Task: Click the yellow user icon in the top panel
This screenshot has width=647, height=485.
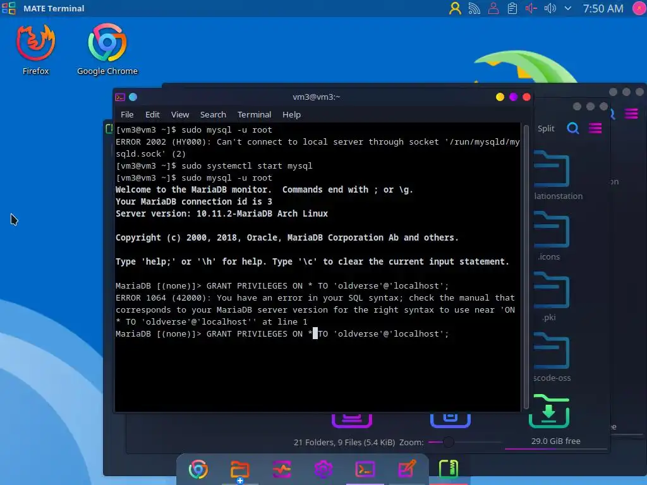Action: click(x=455, y=8)
